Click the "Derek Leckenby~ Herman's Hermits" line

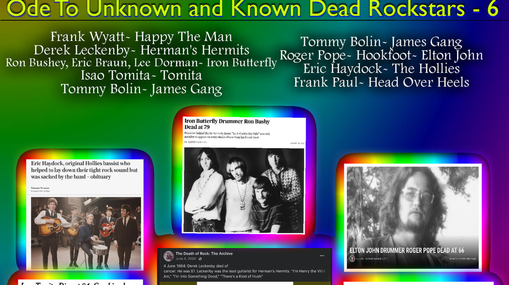pos(141,50)
